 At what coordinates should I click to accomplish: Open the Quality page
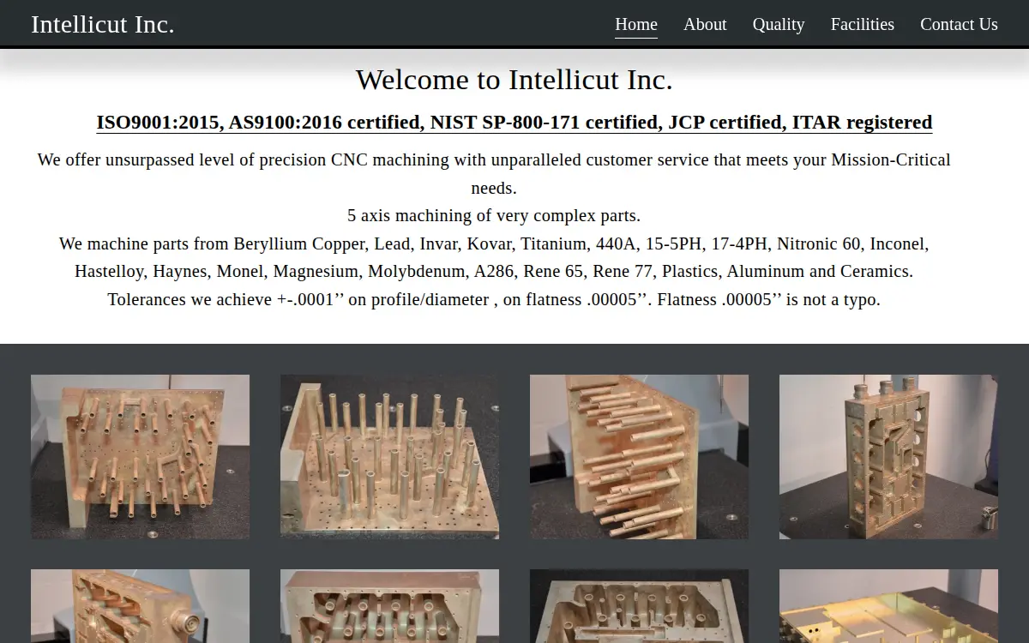tap(779, 24)
